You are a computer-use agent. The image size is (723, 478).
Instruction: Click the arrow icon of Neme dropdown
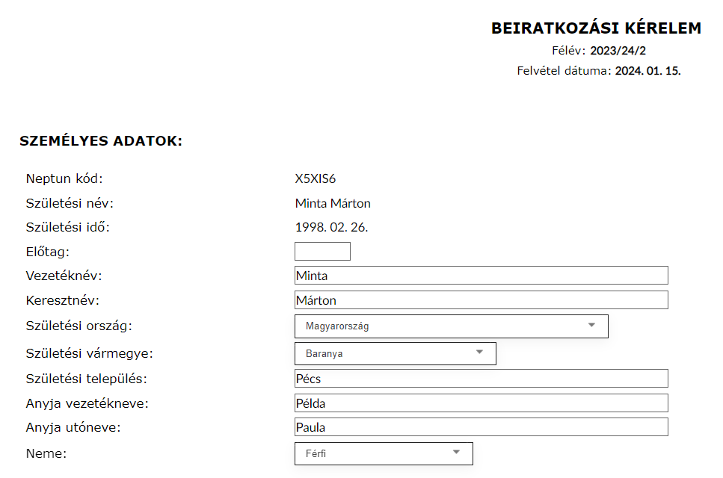457,453
